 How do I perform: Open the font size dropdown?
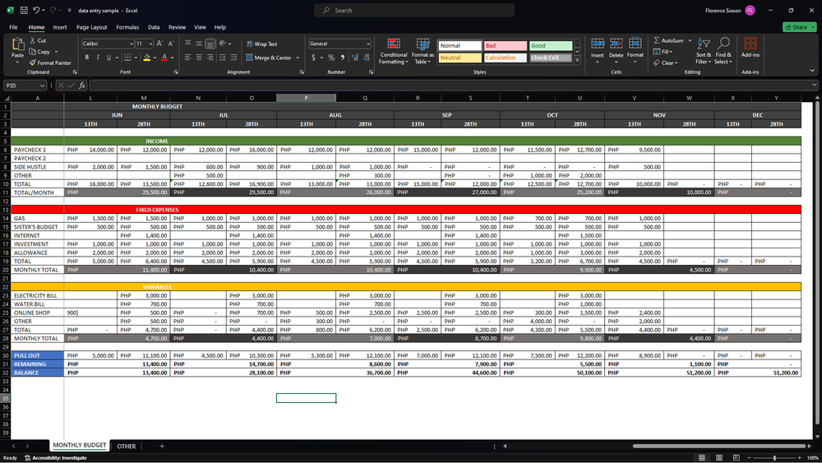pos(150,44)
